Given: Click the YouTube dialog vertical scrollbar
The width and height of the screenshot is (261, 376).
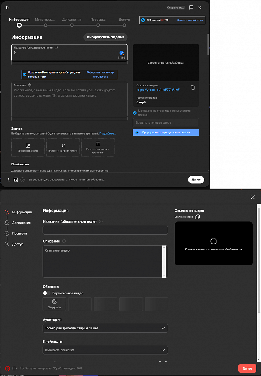Looking at the screenshot, I should [208, 44].
